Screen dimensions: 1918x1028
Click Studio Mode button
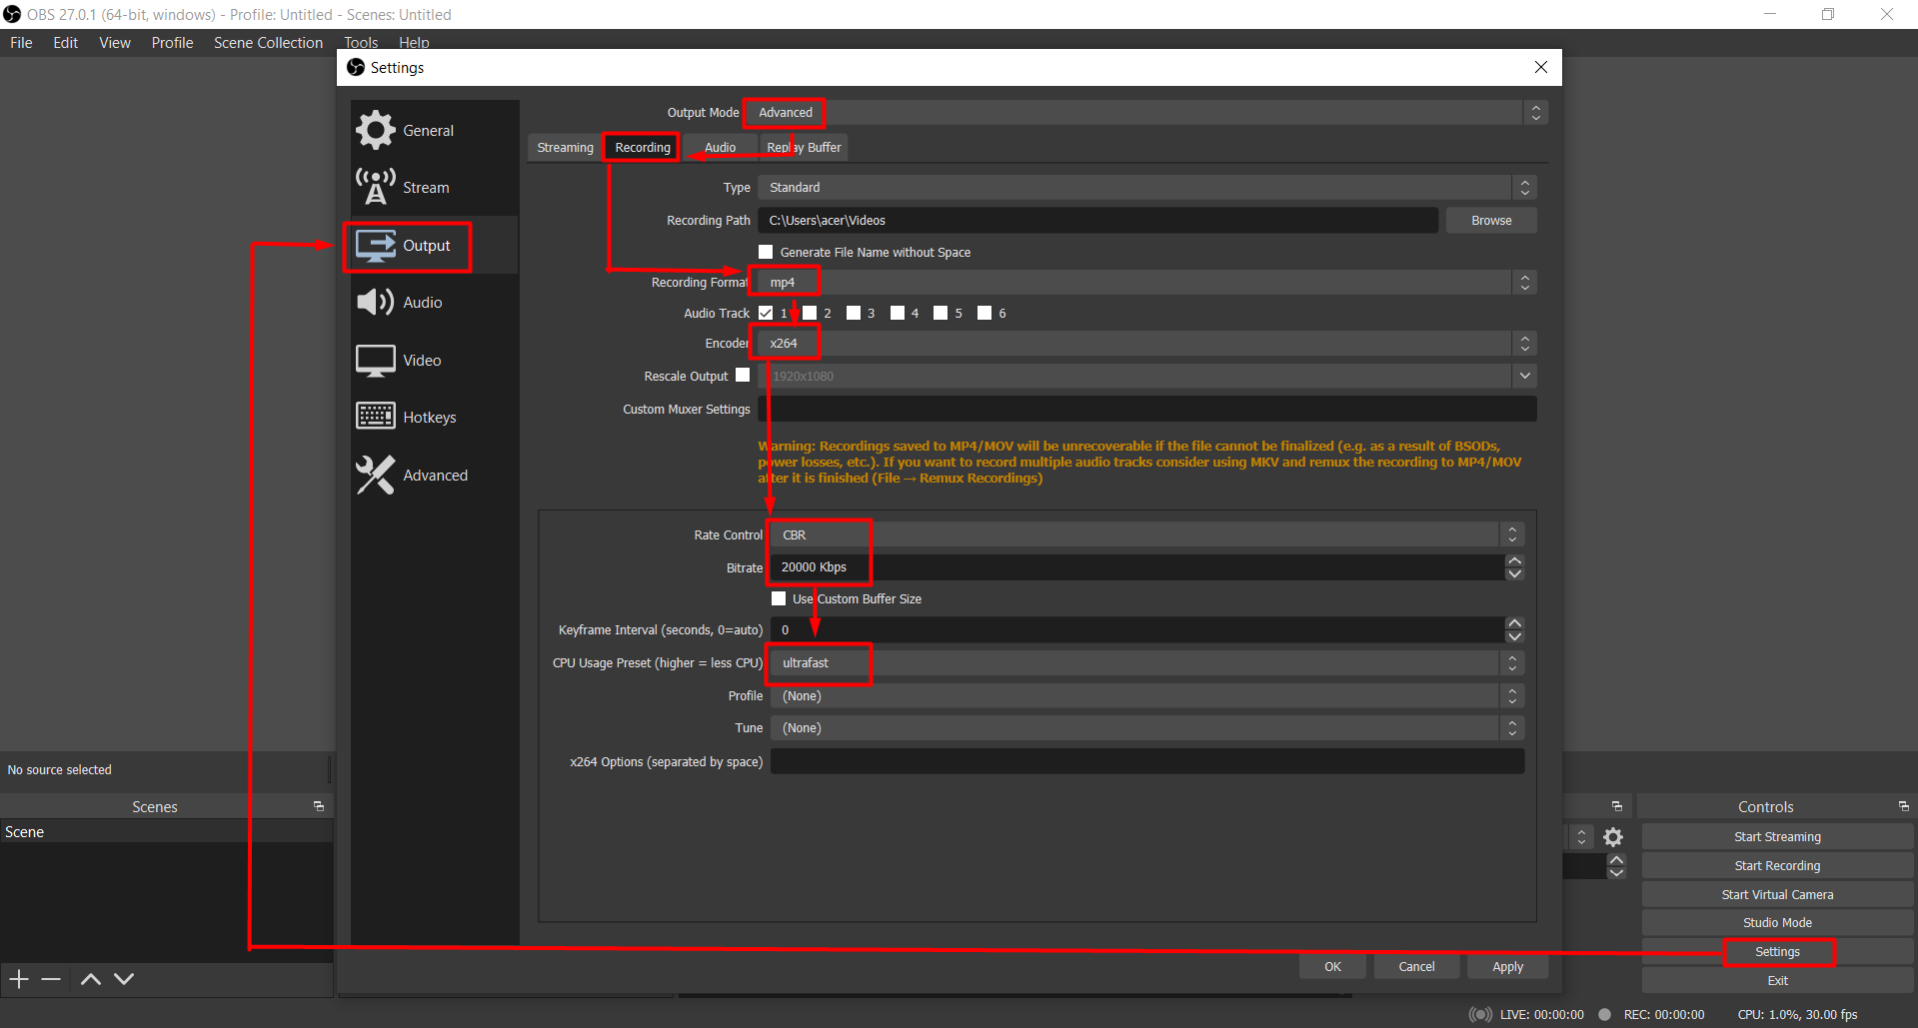tap(1777, 922)
